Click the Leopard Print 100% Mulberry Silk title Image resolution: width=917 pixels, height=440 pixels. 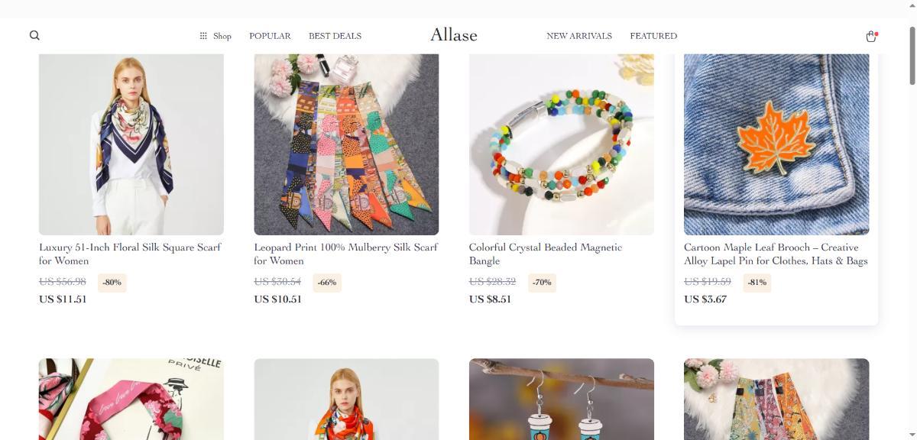[345, 254]
